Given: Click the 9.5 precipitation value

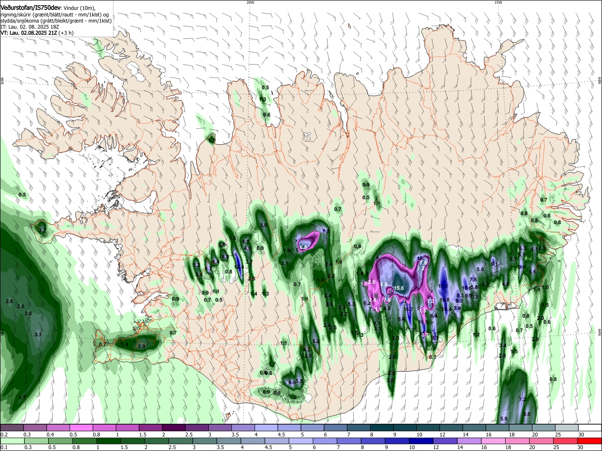Looking at the screenshot, I should coord(435,337).
